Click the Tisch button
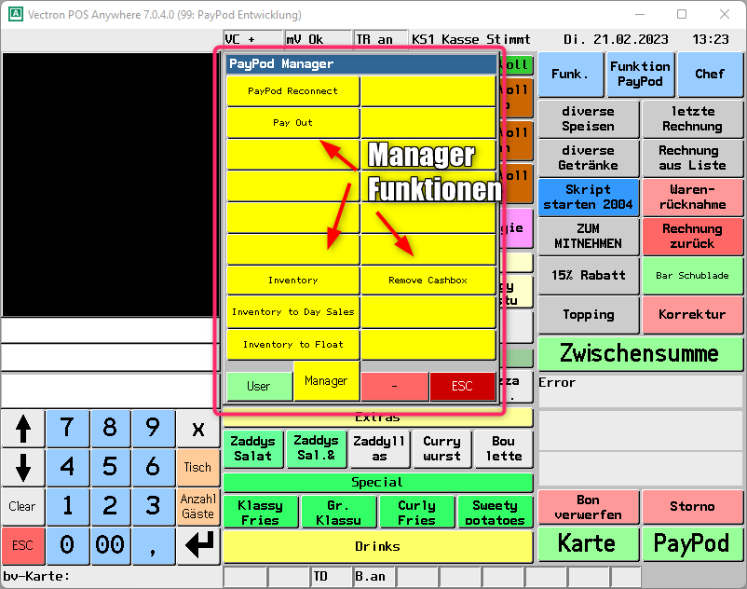Screen dimensions: 747x589 pyautogui.click(x=198, y=467)
